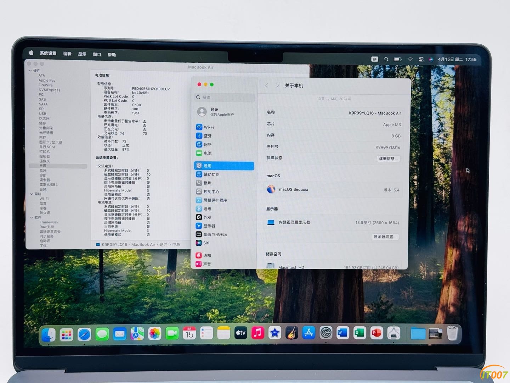The width and height of the screenshot is (510, 383).
Task: Open Messages from the Dock
Action: tap(102, 334)
